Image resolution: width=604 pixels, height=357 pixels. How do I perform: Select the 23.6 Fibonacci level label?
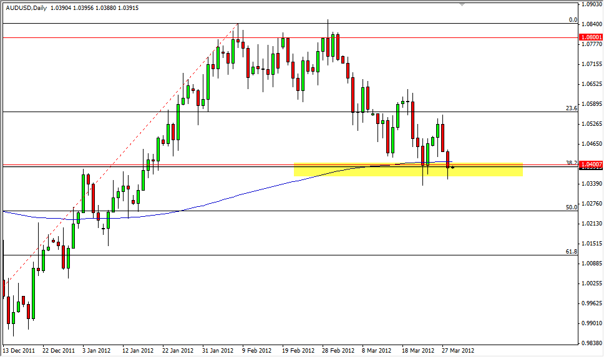coord(571,108)
